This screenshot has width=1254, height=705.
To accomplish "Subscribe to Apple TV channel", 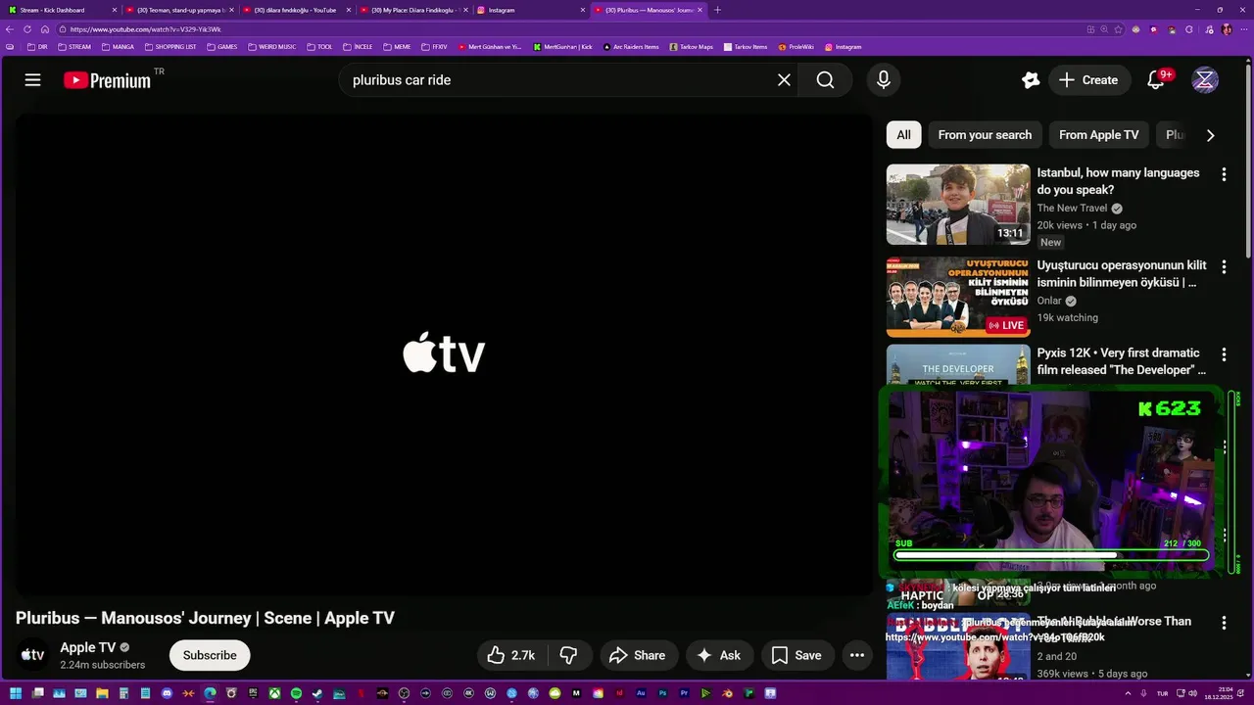I will pos(210,655).
